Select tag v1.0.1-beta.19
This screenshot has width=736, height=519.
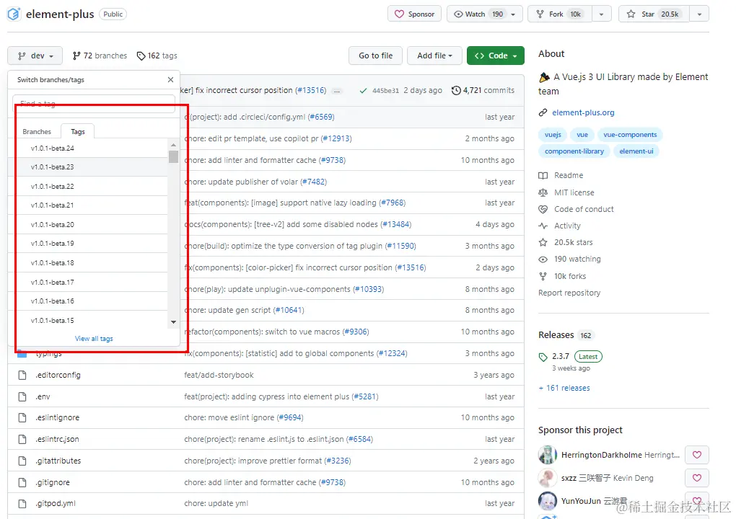[88, 244]
